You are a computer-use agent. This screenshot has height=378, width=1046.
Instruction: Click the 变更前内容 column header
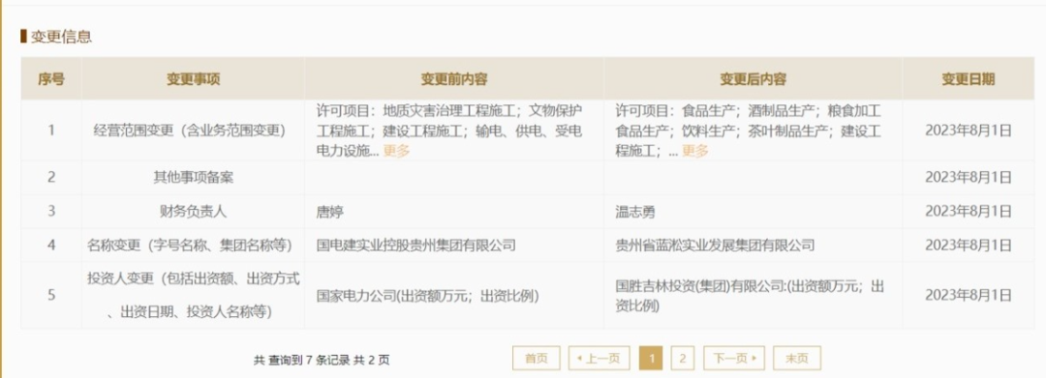[453, 79]
